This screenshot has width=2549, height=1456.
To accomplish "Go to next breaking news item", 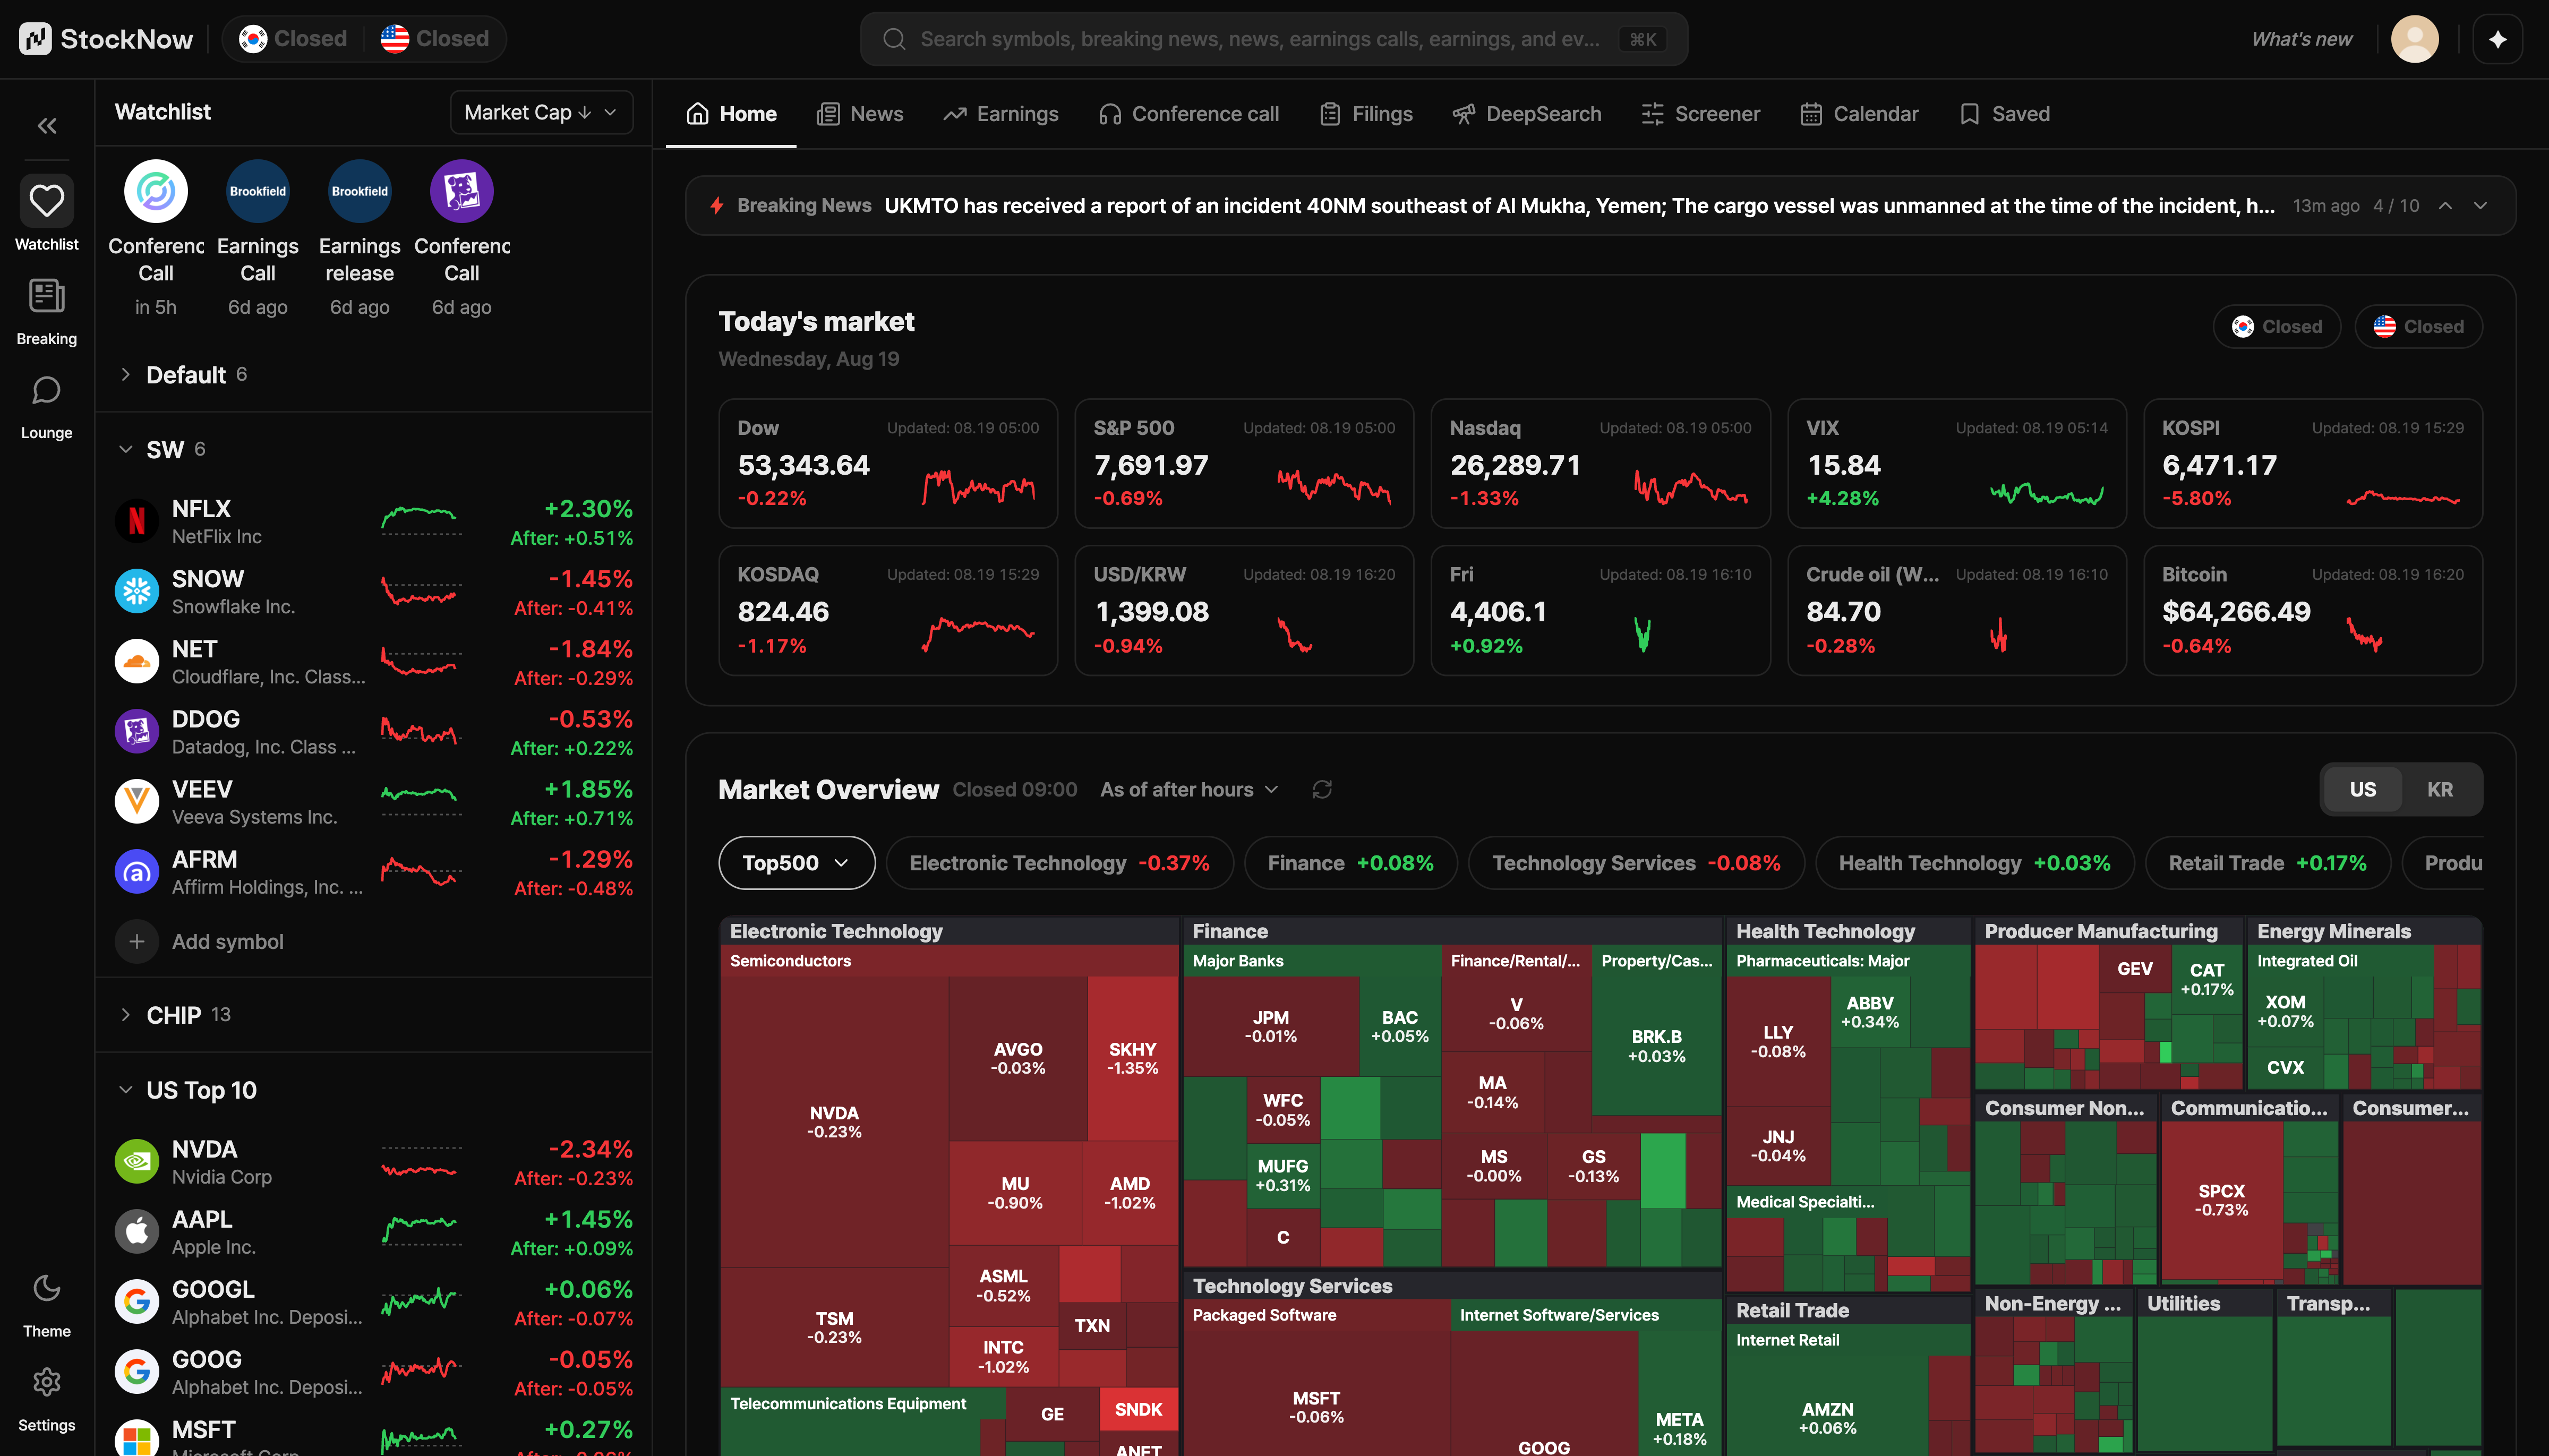I will (2481, 206).
